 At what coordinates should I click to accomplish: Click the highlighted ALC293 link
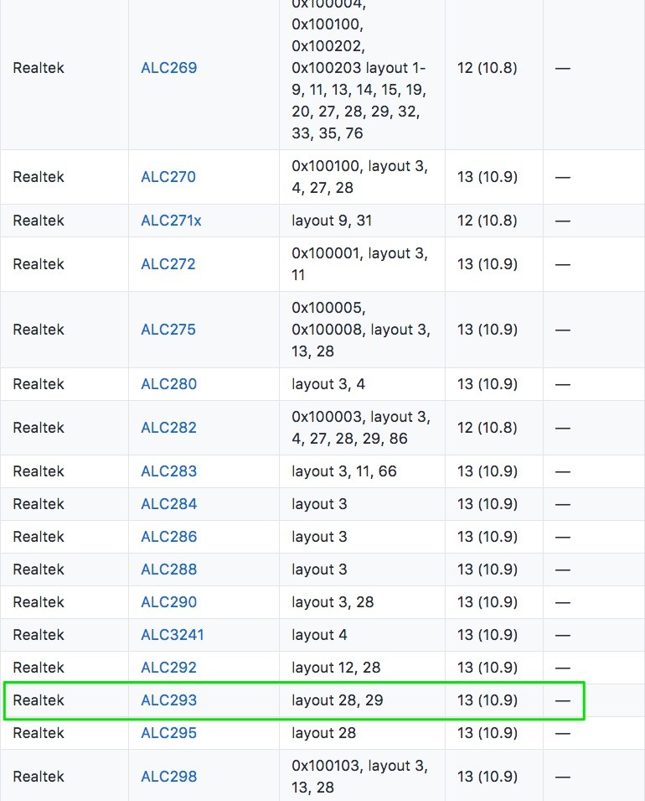(168, 700)
